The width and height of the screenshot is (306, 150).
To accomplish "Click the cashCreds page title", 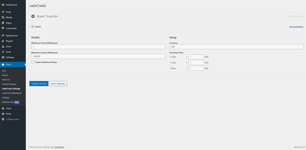I will [x=38, y=6].
